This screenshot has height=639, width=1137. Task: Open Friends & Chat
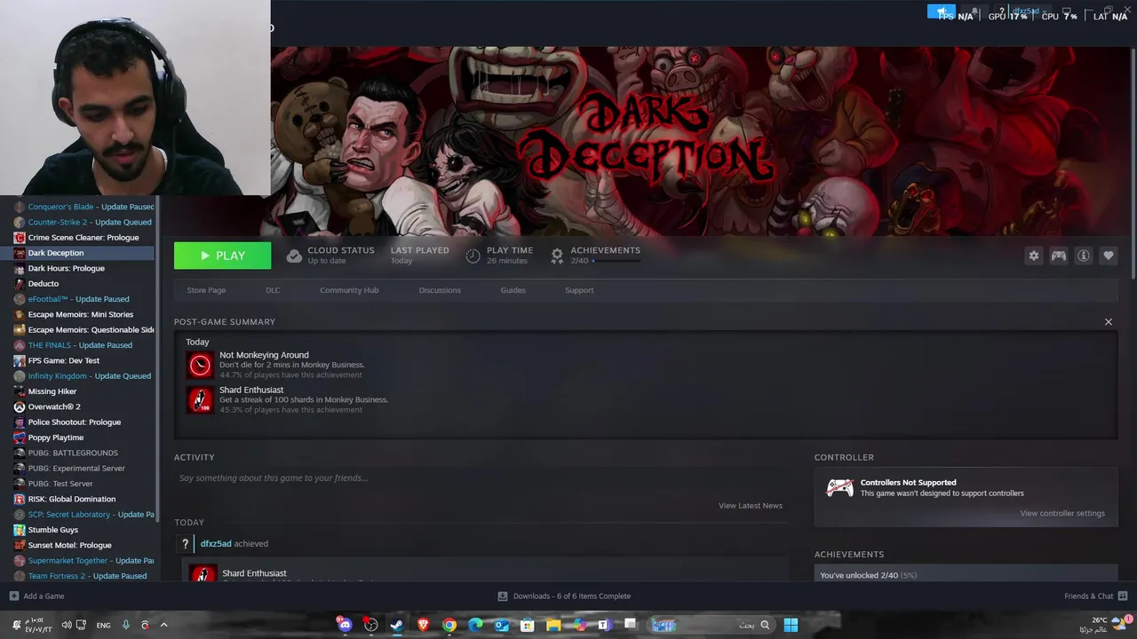(1096, 596)
